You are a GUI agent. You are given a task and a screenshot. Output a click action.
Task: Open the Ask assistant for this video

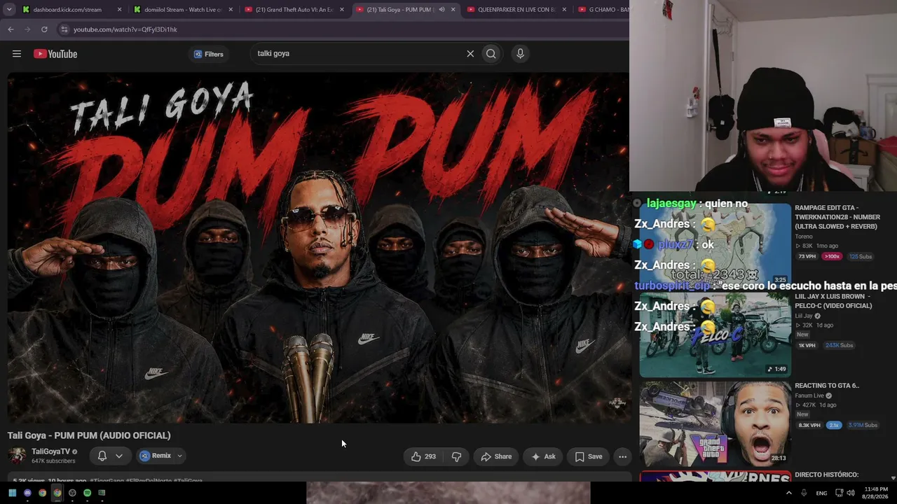click(543, 456)
